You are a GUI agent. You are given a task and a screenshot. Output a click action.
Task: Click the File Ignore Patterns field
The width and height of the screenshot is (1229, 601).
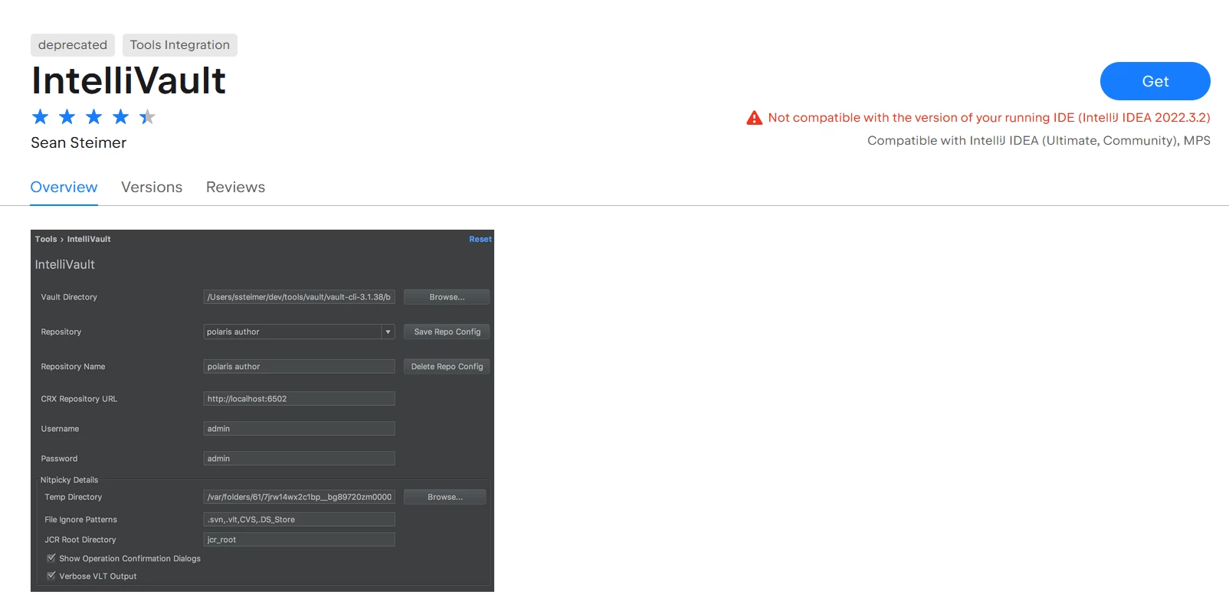pyautogui.click(x=299, y=519)
